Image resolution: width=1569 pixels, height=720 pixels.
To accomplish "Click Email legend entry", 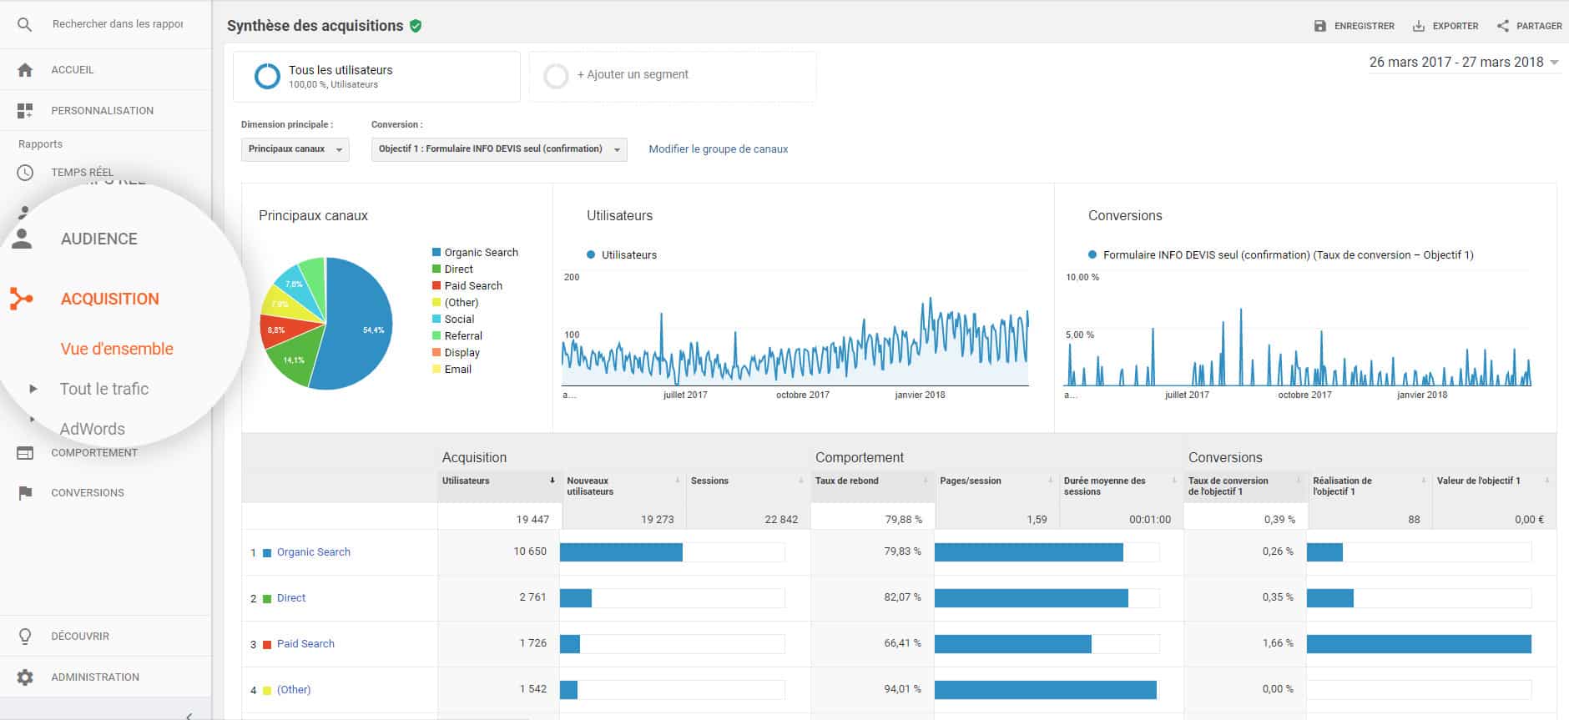I will 452,370.
